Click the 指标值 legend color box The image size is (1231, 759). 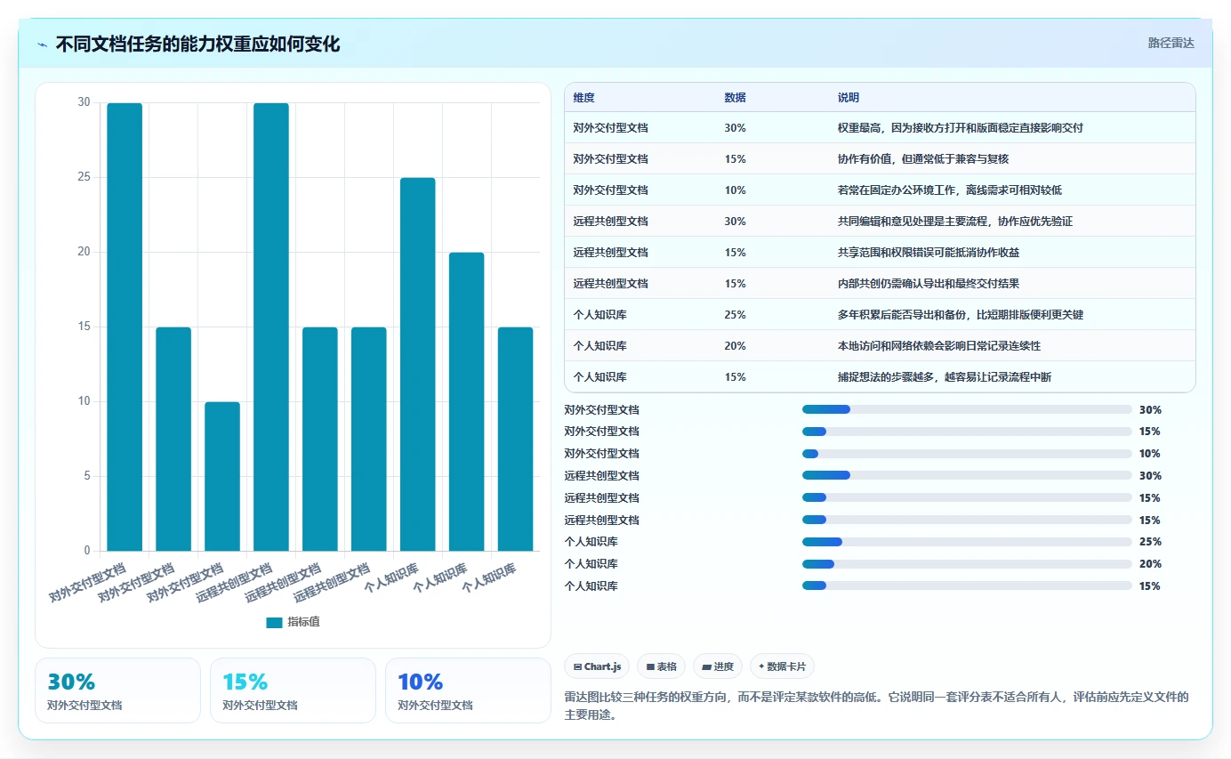tap(274, 623)
